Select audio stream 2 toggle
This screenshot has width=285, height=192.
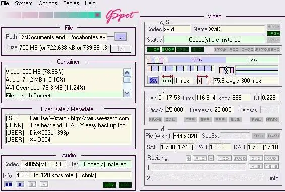tap(20, 185)
